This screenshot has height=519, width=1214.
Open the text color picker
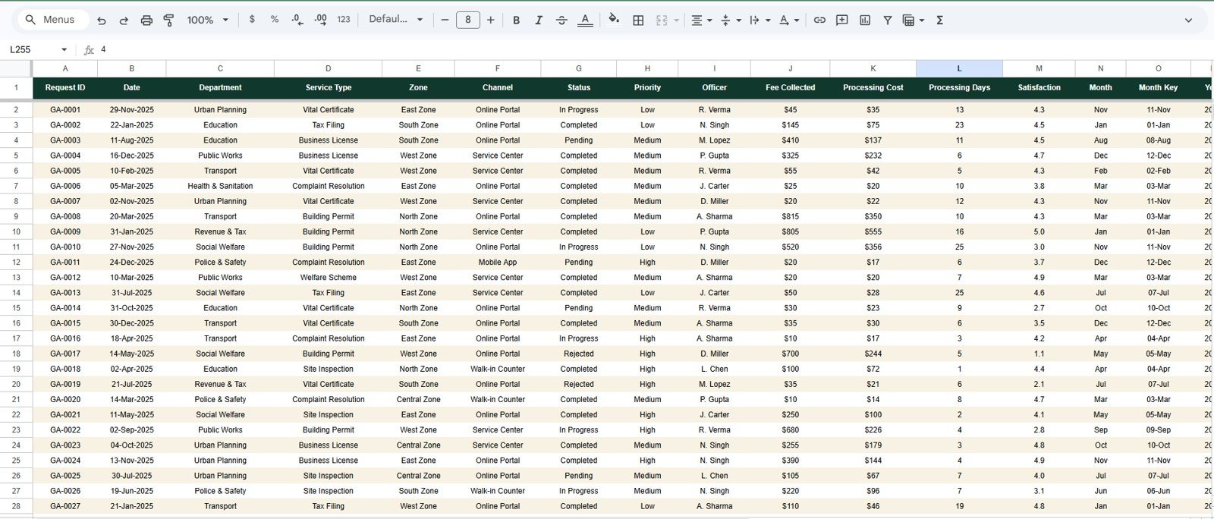tap(585, 20)
